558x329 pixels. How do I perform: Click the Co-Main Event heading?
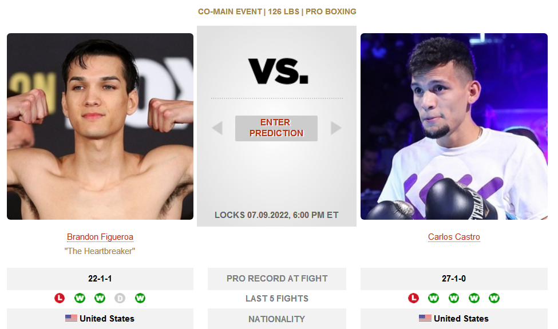277,11
